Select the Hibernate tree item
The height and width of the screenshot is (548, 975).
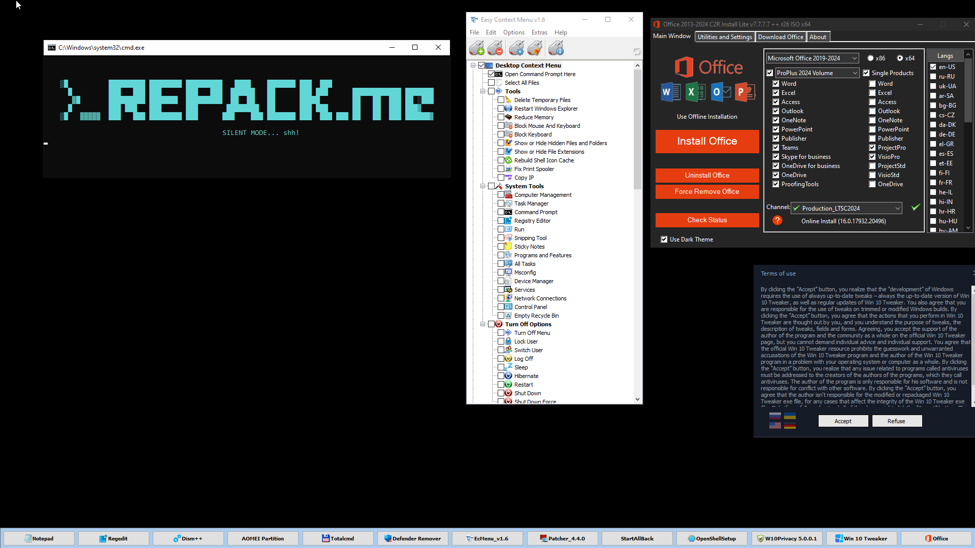point(526,376)
